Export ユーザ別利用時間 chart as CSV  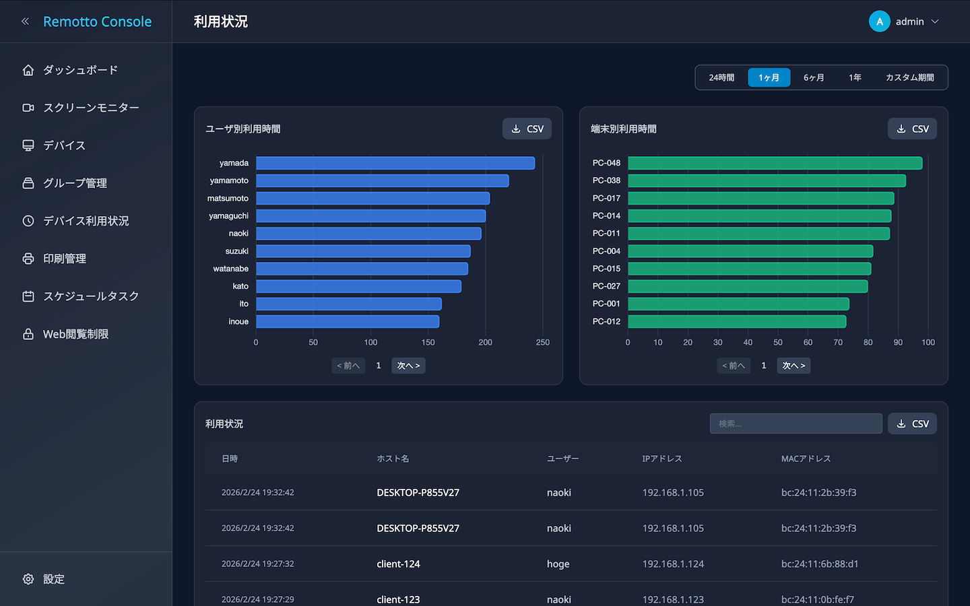pyautogui.click(x=527, y=129)
